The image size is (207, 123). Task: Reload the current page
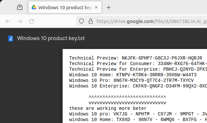(x=32, y=21)
